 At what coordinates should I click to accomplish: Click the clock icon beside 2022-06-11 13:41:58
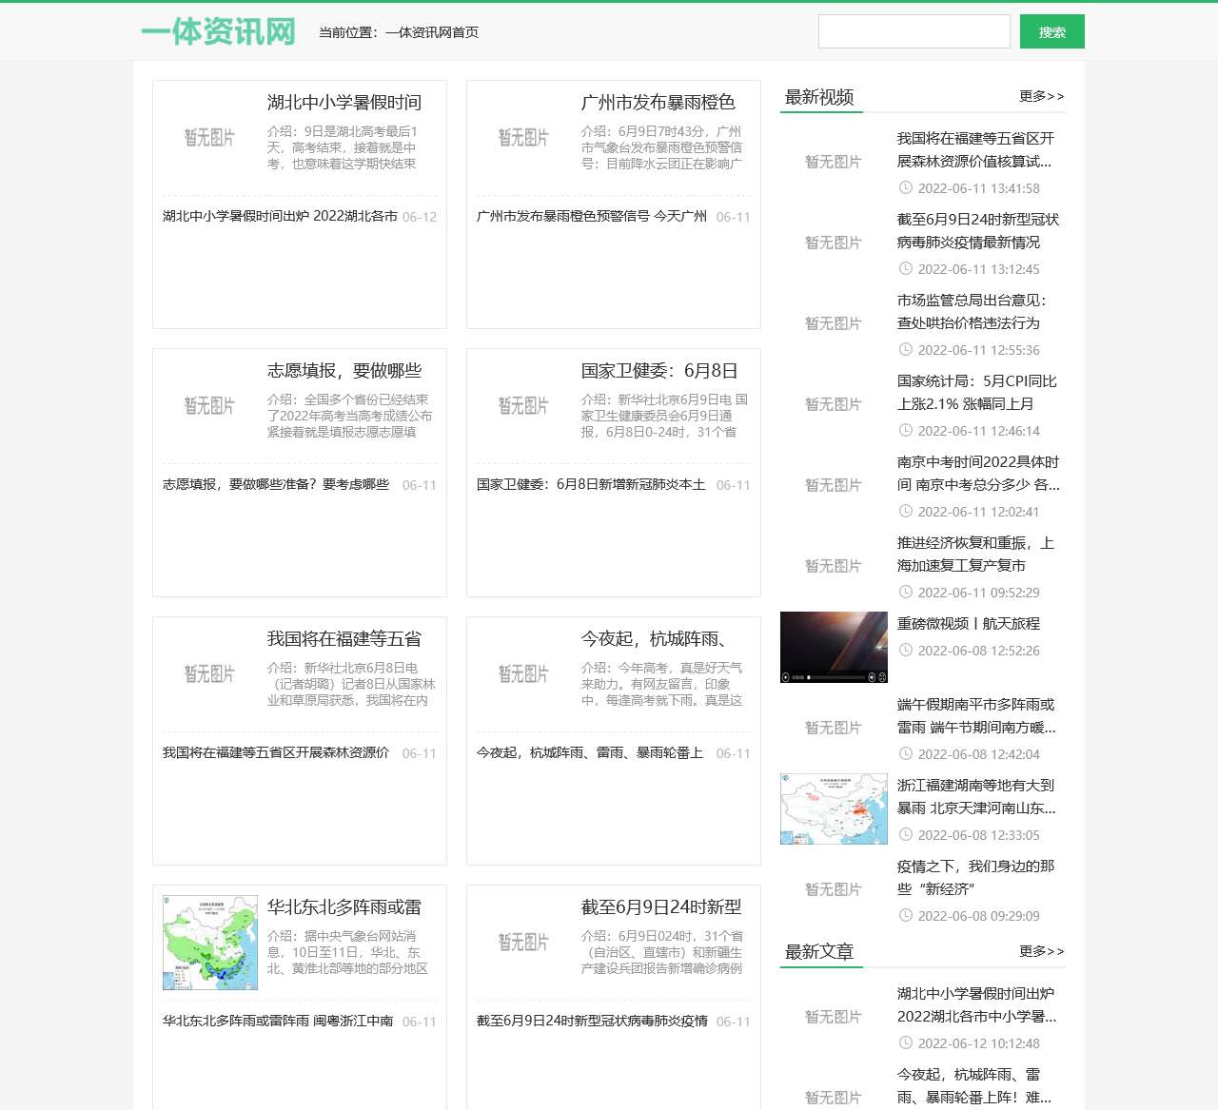pos(906,188)
